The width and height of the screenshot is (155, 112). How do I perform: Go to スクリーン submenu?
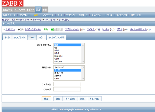(x=83, y=15)
